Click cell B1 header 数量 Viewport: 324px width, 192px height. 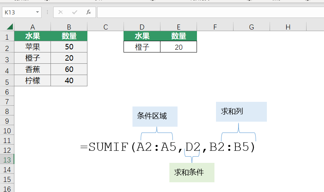[69, 36]
